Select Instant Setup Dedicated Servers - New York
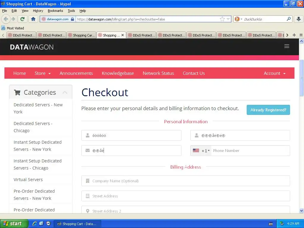Screen dimensions: 304x228 40,146
